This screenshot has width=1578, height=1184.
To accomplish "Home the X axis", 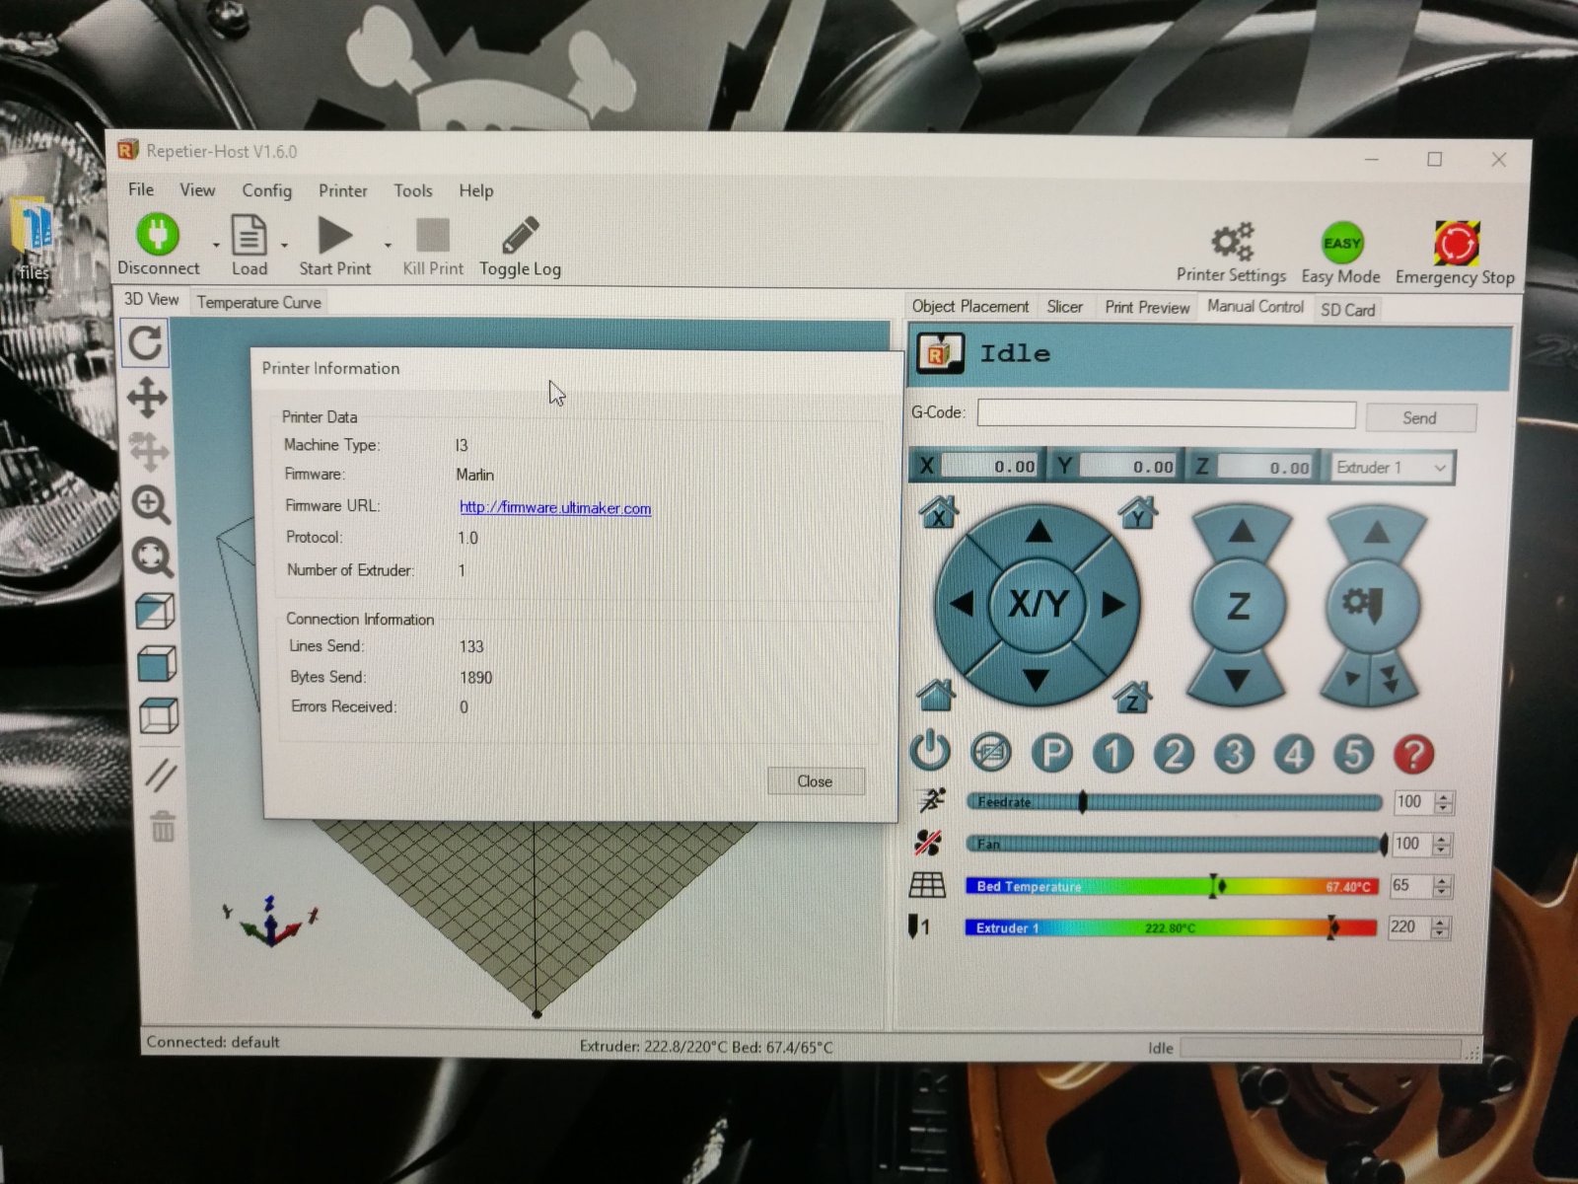I will click(x=938, y=511).
